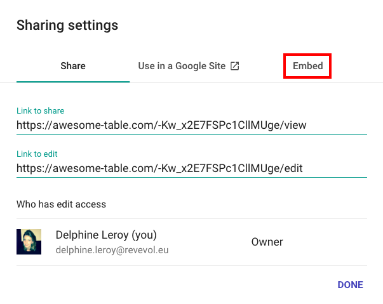Screen dimensions: 383x304
Task: Click Delphine Leroy's profile avatar
Action: (29, 242)
